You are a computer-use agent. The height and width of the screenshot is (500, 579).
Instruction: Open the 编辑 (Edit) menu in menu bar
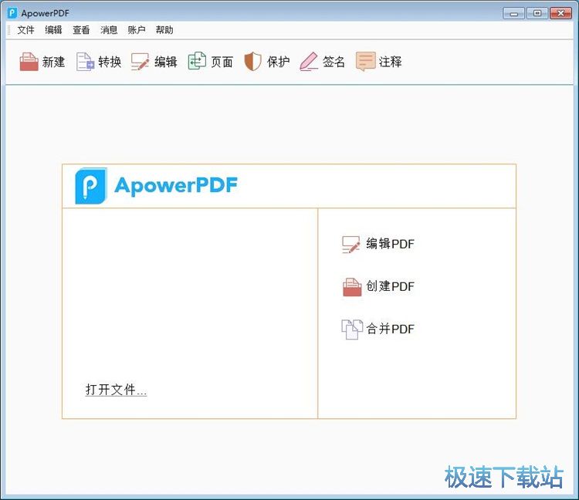click(x=53, y=30)
